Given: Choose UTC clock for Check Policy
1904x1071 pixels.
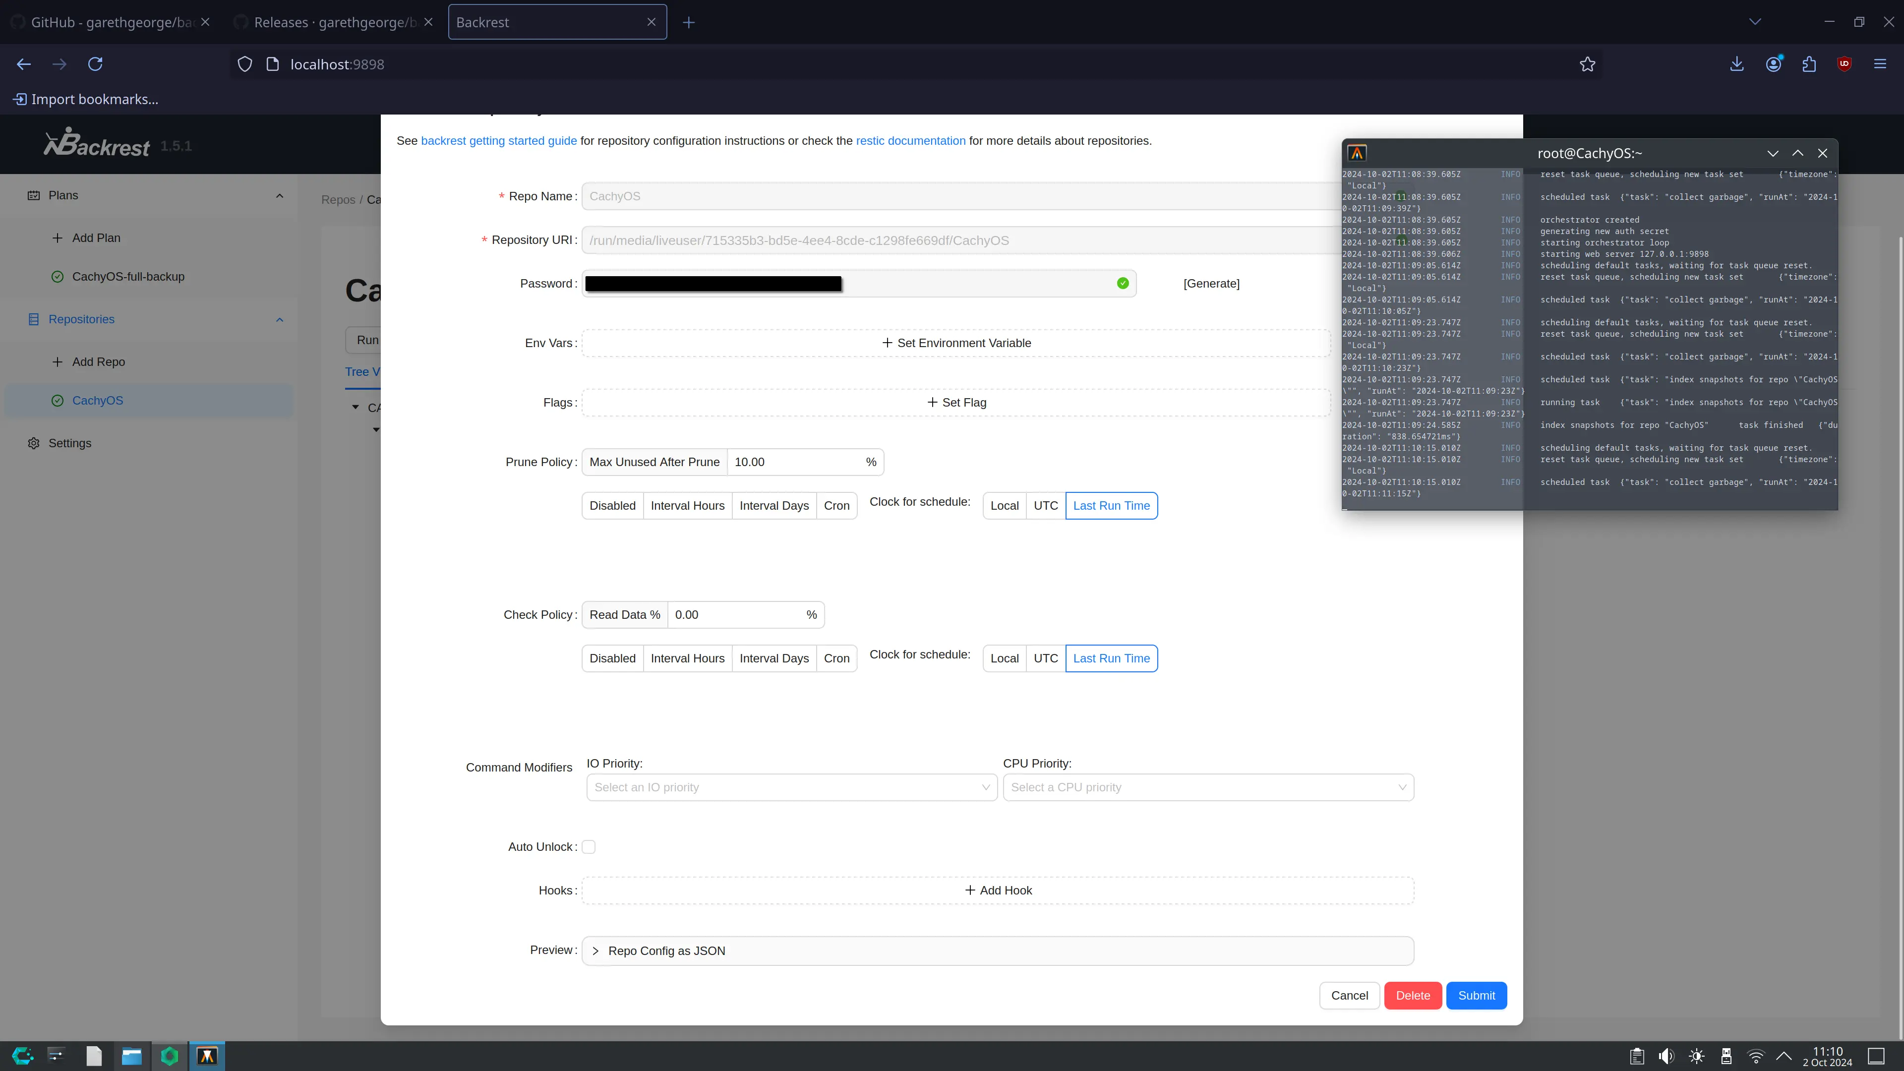Looking at the screenshot, I should (x=1046, y=658).
